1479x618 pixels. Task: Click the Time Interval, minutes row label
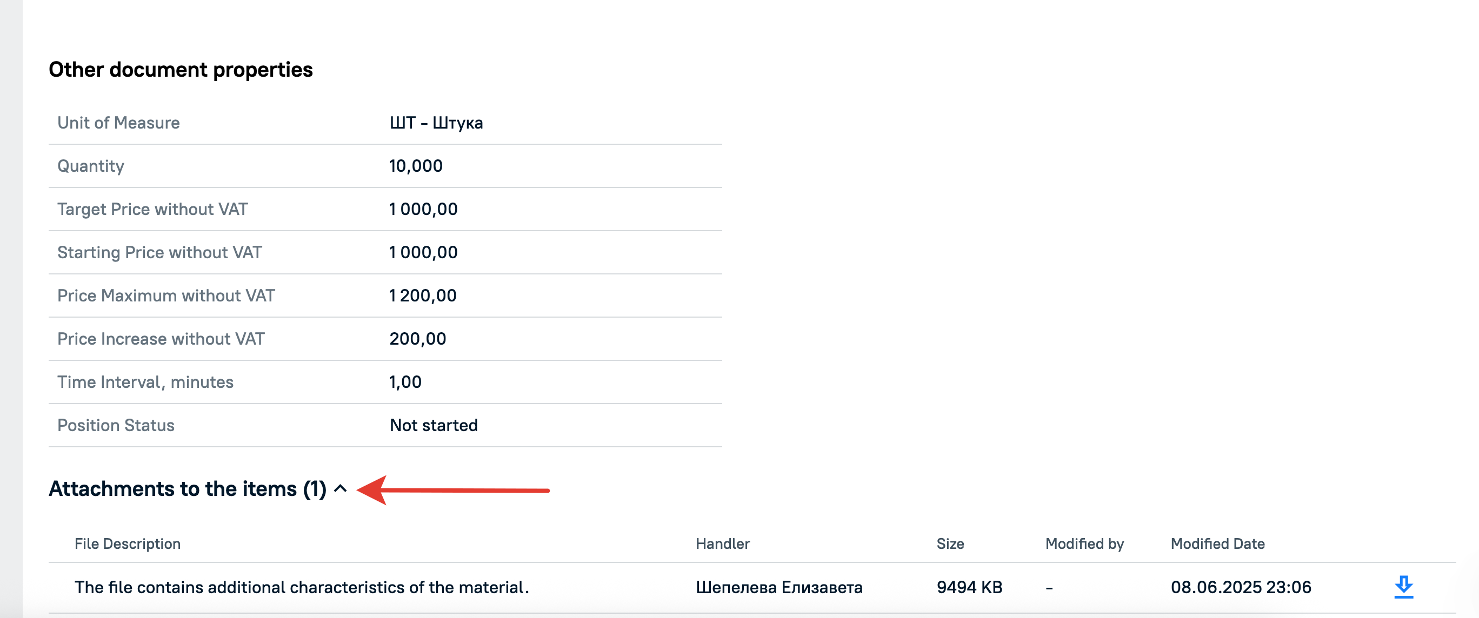[145, 382]
